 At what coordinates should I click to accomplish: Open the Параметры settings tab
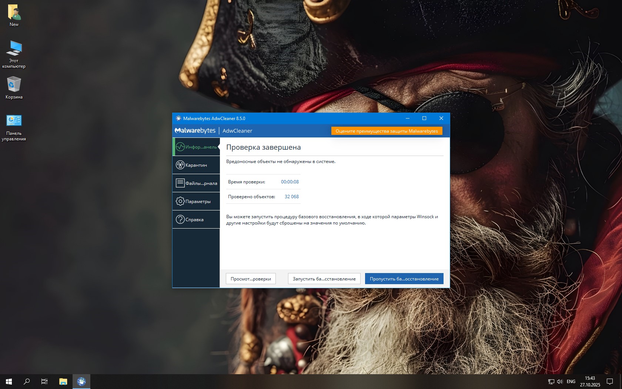(196, 201)
